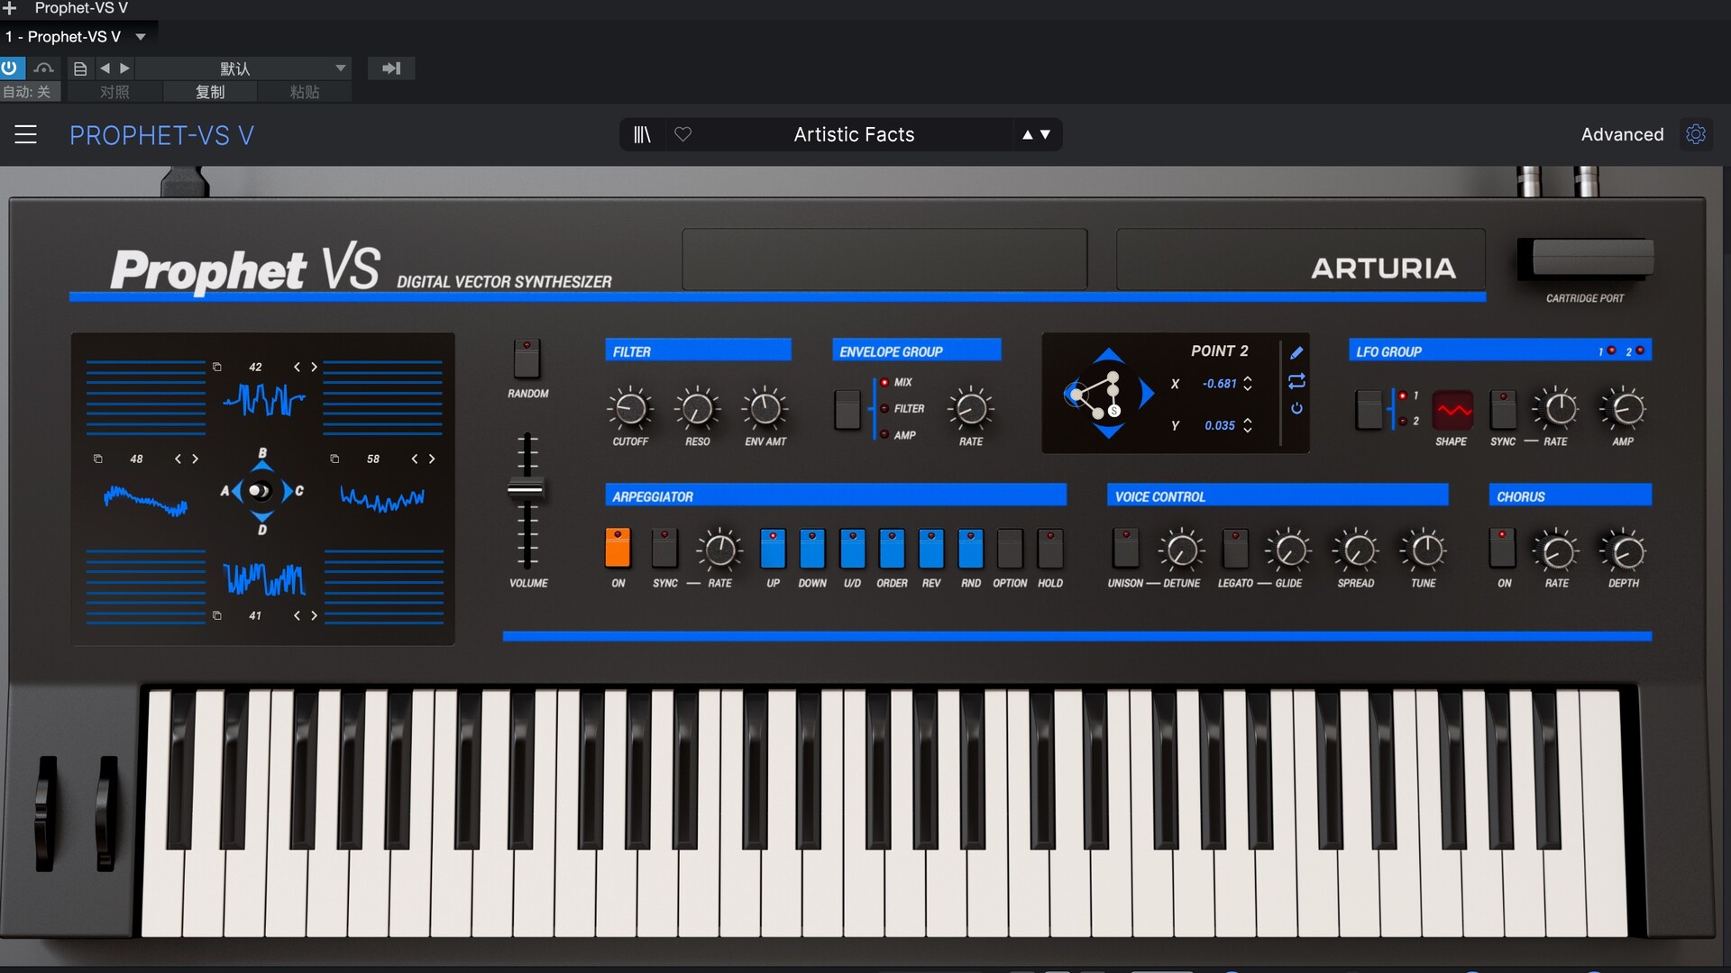Click the vector envelope up arrow
Viewport: 1731px width, 973px height.
tap(1109, 355)
